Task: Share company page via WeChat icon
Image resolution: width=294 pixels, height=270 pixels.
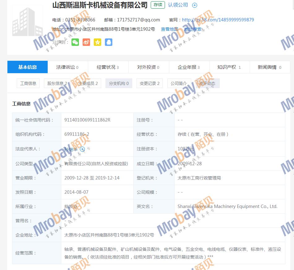Action: (x=75, y=42)
